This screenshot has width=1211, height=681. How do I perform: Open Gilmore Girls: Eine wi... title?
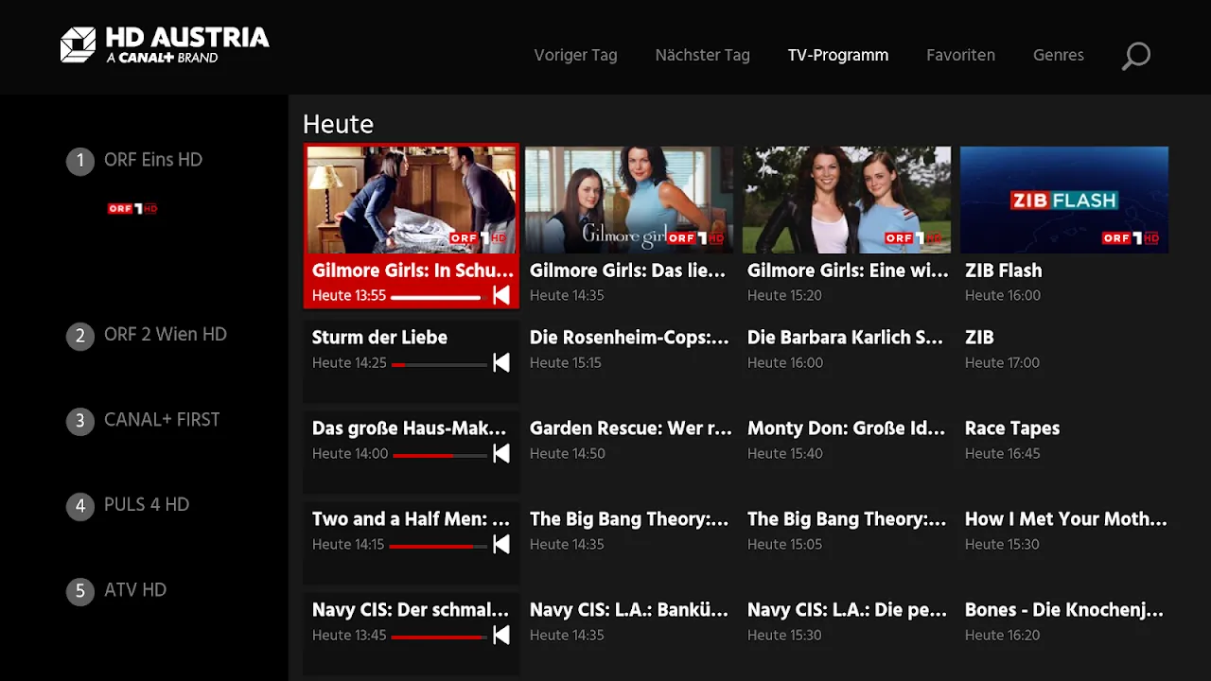click(x=848, y=271)
